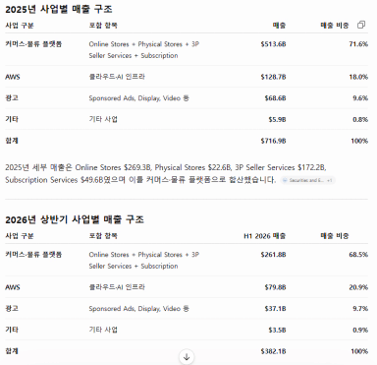
Task: Click the $79.8B AWS H1 2026 value
Action: coord(275,287)
